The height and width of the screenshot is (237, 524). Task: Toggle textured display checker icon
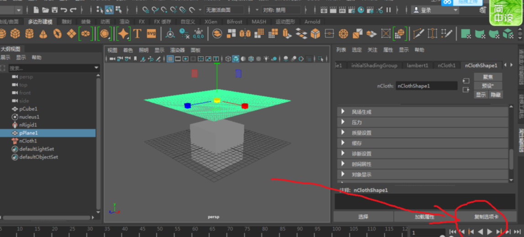click(x=258, y=59)
